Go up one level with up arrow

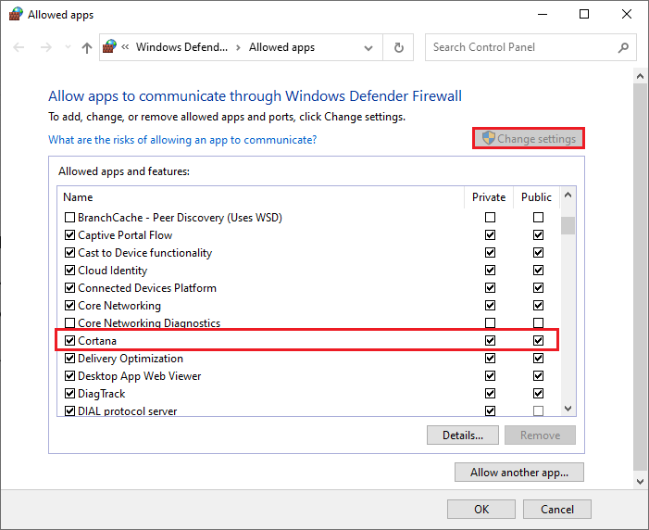tap(86, 47)
